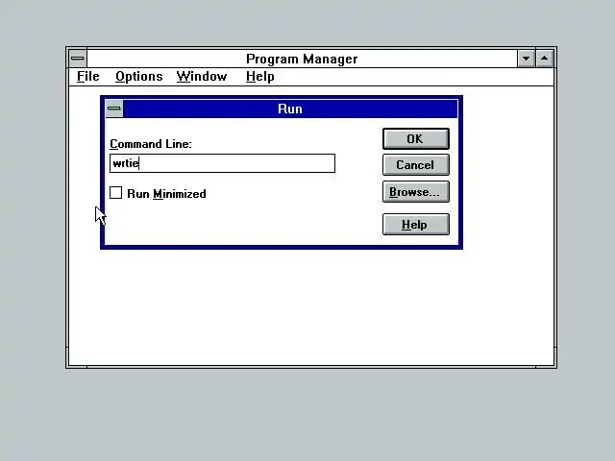Click the Command Line text field
This screenshot has width=615, height=461.
(222, 163)
